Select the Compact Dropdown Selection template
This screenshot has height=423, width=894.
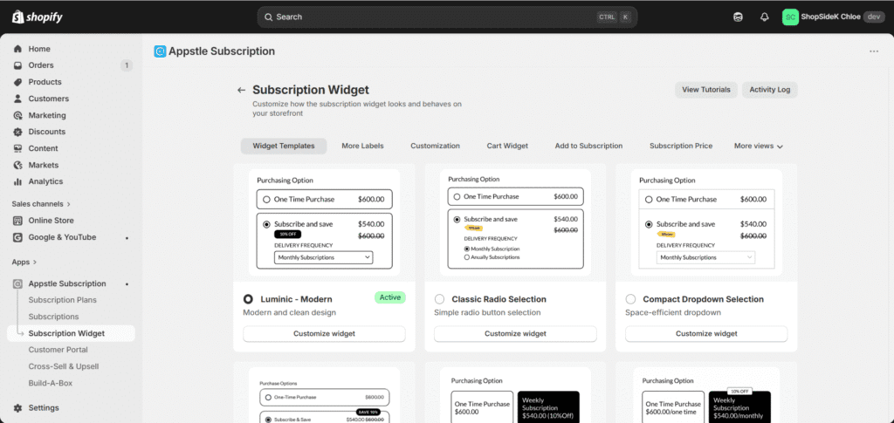click(x=630, y=299)
